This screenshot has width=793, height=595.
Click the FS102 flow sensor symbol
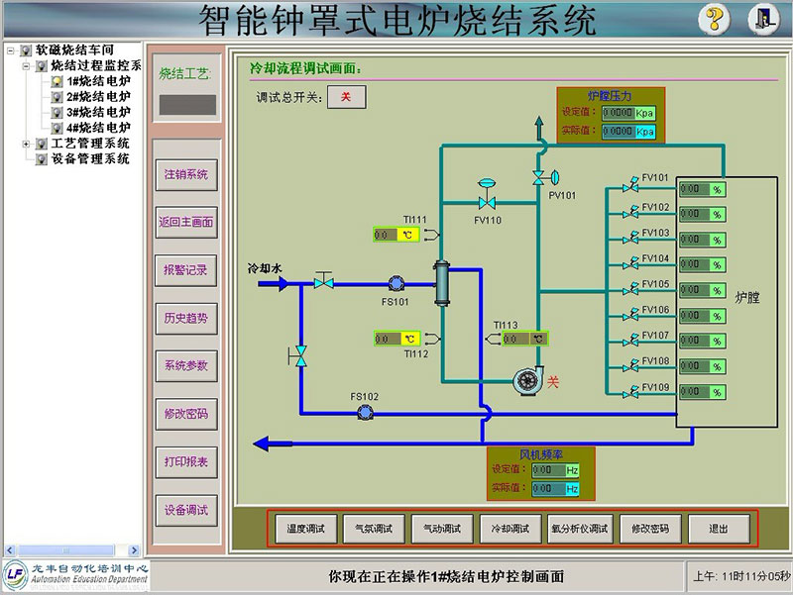pyautogui.click(x=365, y=412)
